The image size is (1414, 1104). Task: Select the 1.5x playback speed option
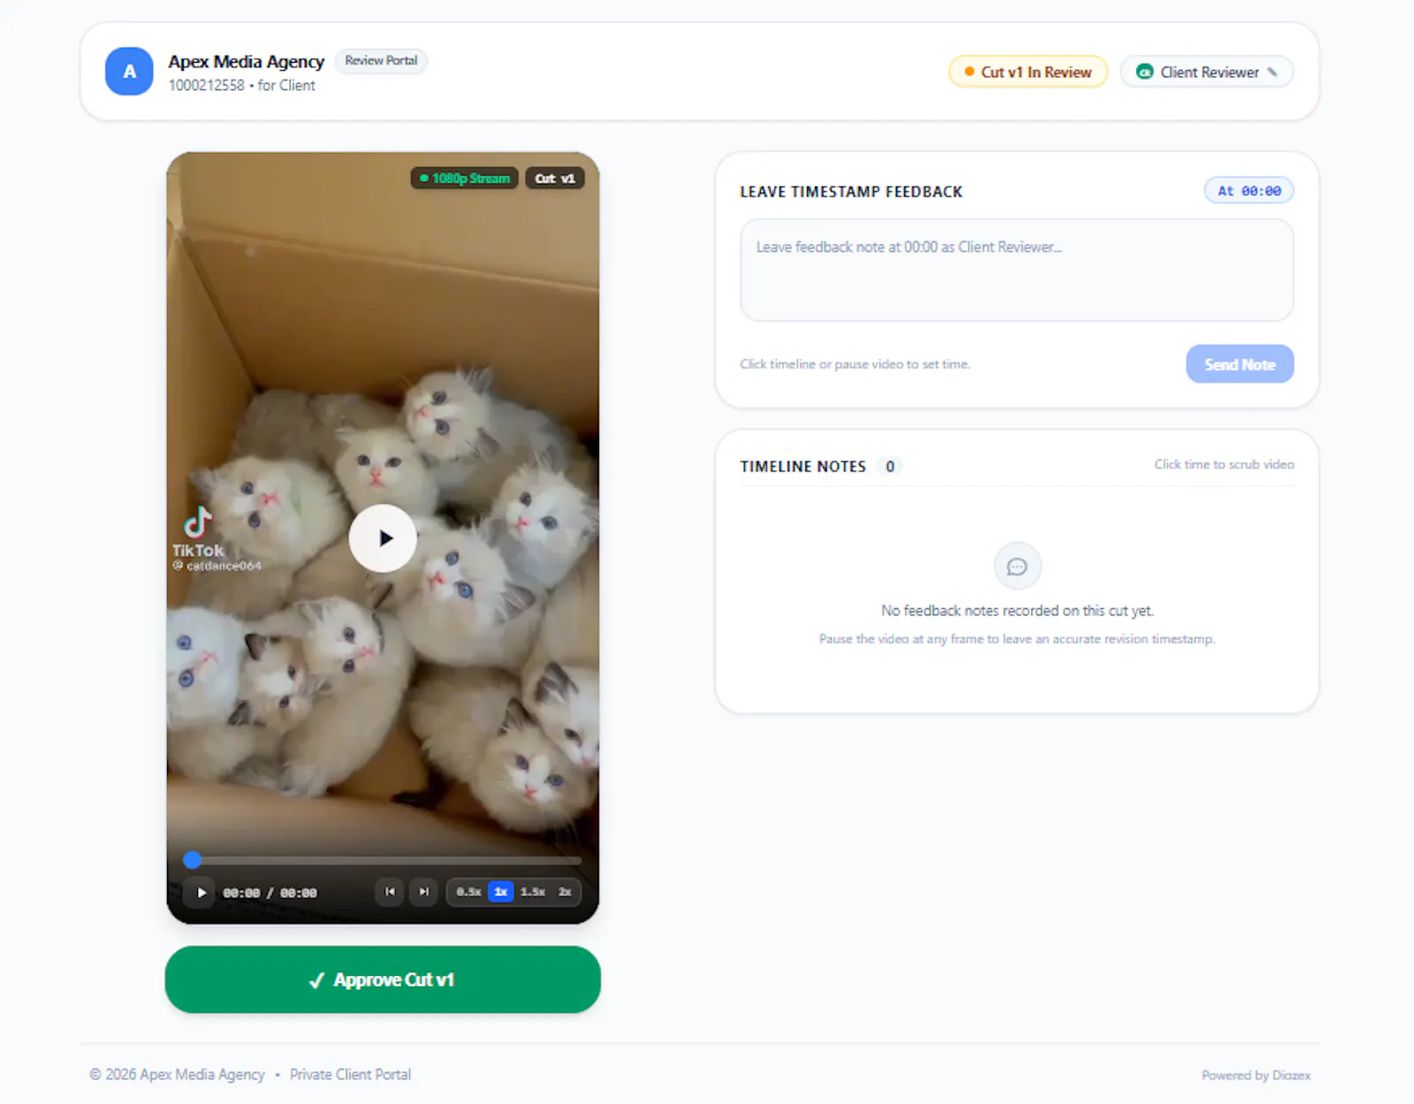click(533, 892)
